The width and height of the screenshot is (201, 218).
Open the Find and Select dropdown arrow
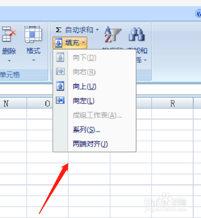[145, 61]
